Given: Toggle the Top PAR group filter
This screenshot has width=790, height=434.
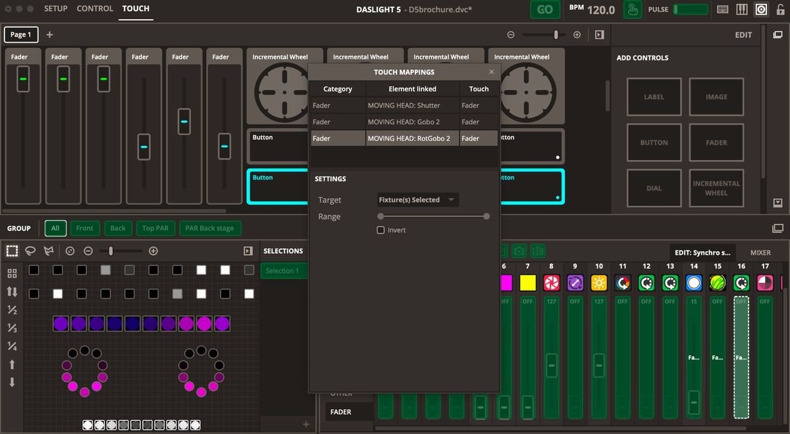Looking at the screenshot, I should click(x=155, y=228).
